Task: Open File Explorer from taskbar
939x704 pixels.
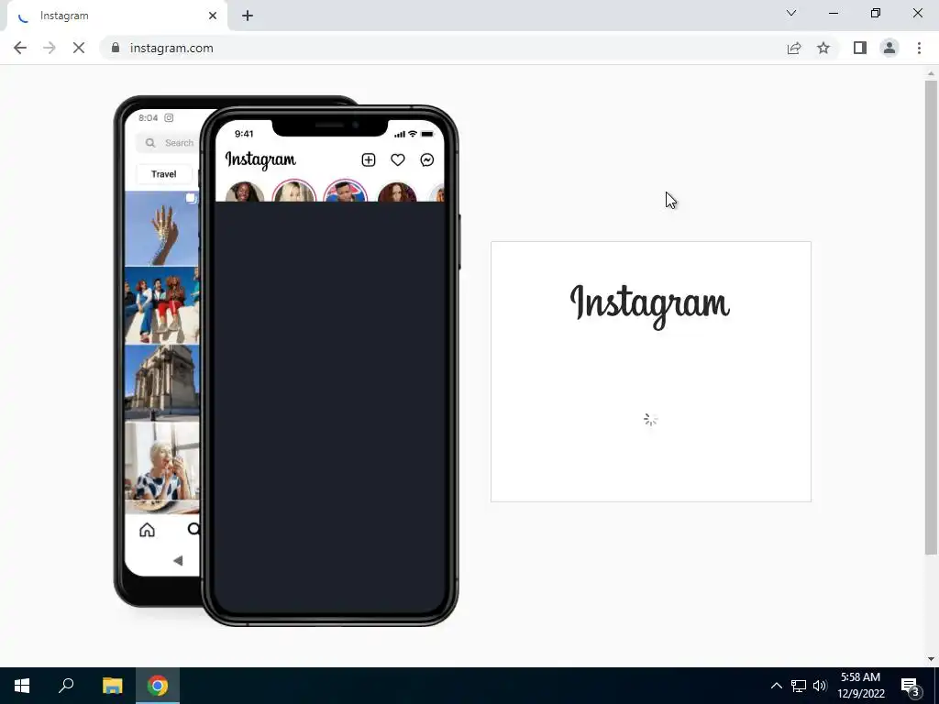Action: 112,686
